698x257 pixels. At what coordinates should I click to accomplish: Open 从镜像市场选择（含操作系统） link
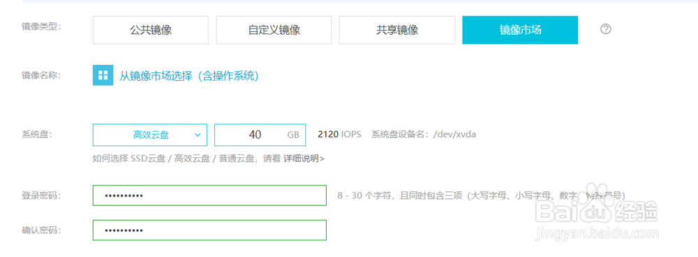[188, 75]
